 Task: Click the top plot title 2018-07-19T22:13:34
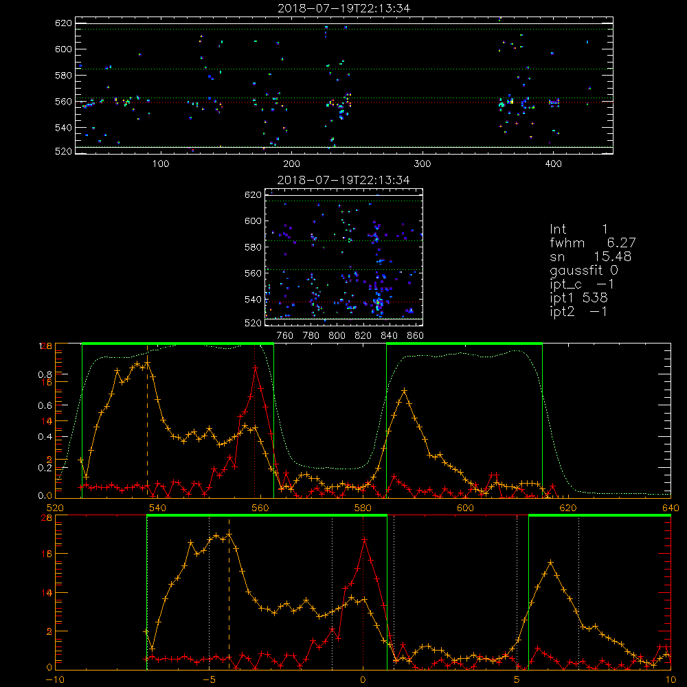click(344, 8)
